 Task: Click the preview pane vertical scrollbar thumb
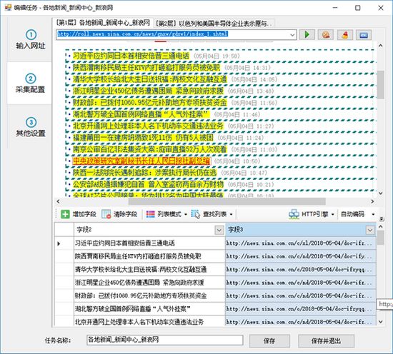tap(380, 85)
